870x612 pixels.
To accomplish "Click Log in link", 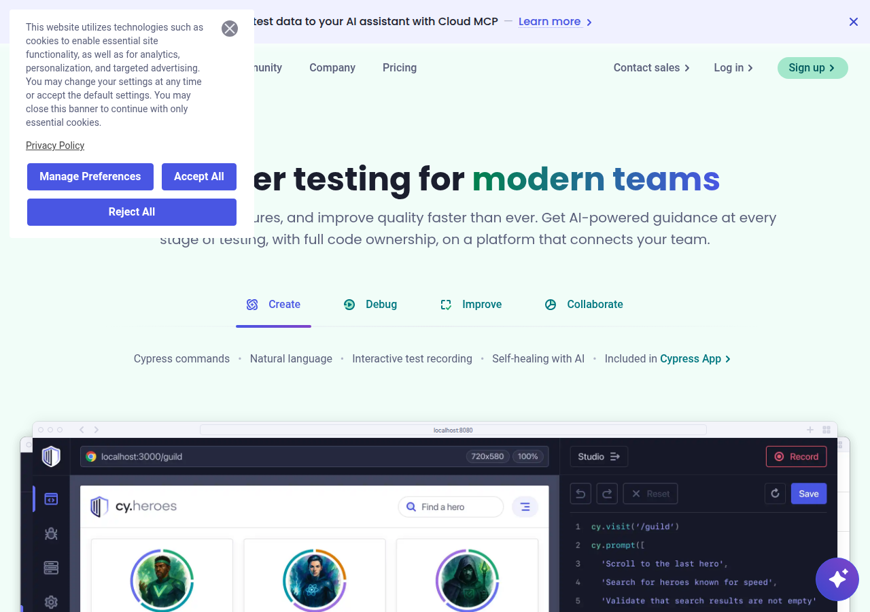I will click(x=733, y=68).
